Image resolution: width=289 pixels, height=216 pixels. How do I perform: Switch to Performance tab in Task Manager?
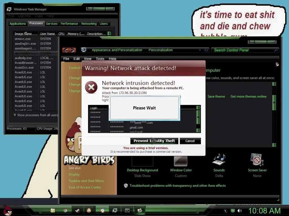[x=69, y=24]
